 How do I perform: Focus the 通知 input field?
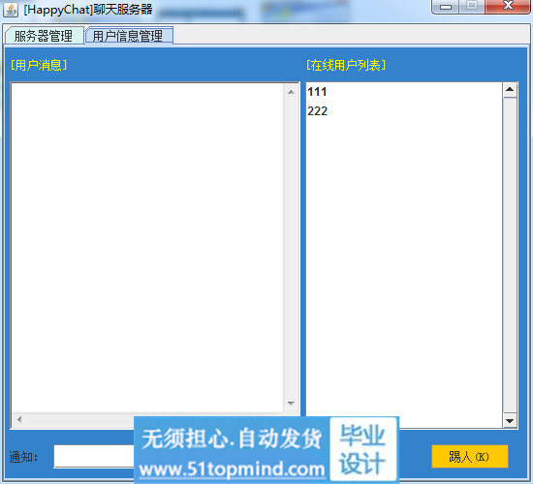pos(94,457)
